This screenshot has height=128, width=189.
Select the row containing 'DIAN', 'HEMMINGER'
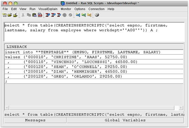pyautogui.click(x=94, y=71)
